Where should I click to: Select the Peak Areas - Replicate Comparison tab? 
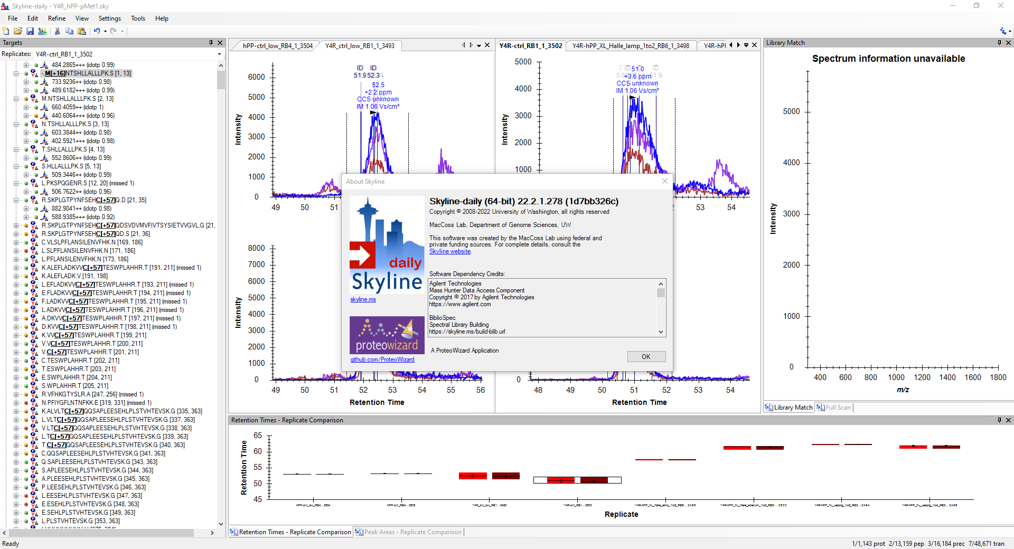point(408,532)
